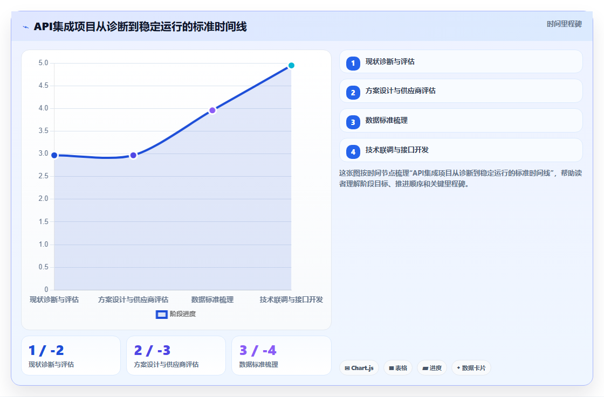Select the 数据标准梳理 step card

point(461,121)
